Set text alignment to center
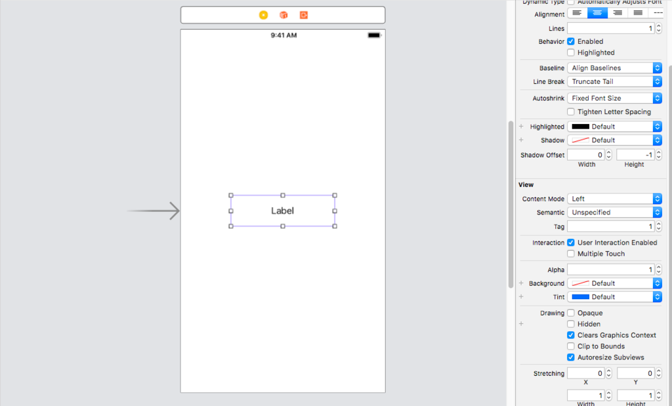Image resolution: width=672 pixels, height=406 pixels. click(x=597, y=13)
